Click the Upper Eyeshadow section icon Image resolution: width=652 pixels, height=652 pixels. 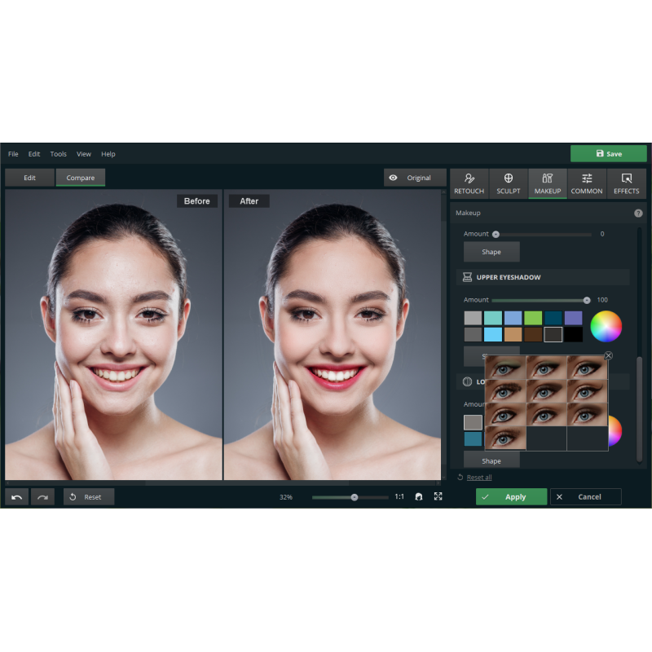pyautogui.click(x=467, y=277)
